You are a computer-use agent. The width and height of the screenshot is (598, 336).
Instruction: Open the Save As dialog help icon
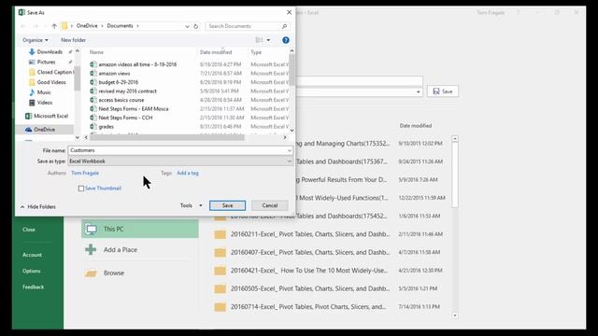[286, 40]
